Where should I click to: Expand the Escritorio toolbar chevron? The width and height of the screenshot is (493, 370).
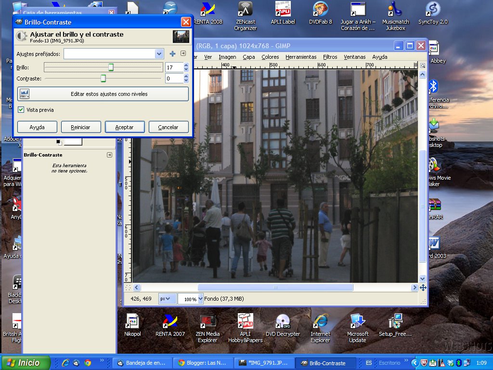(x=406, y=360)
